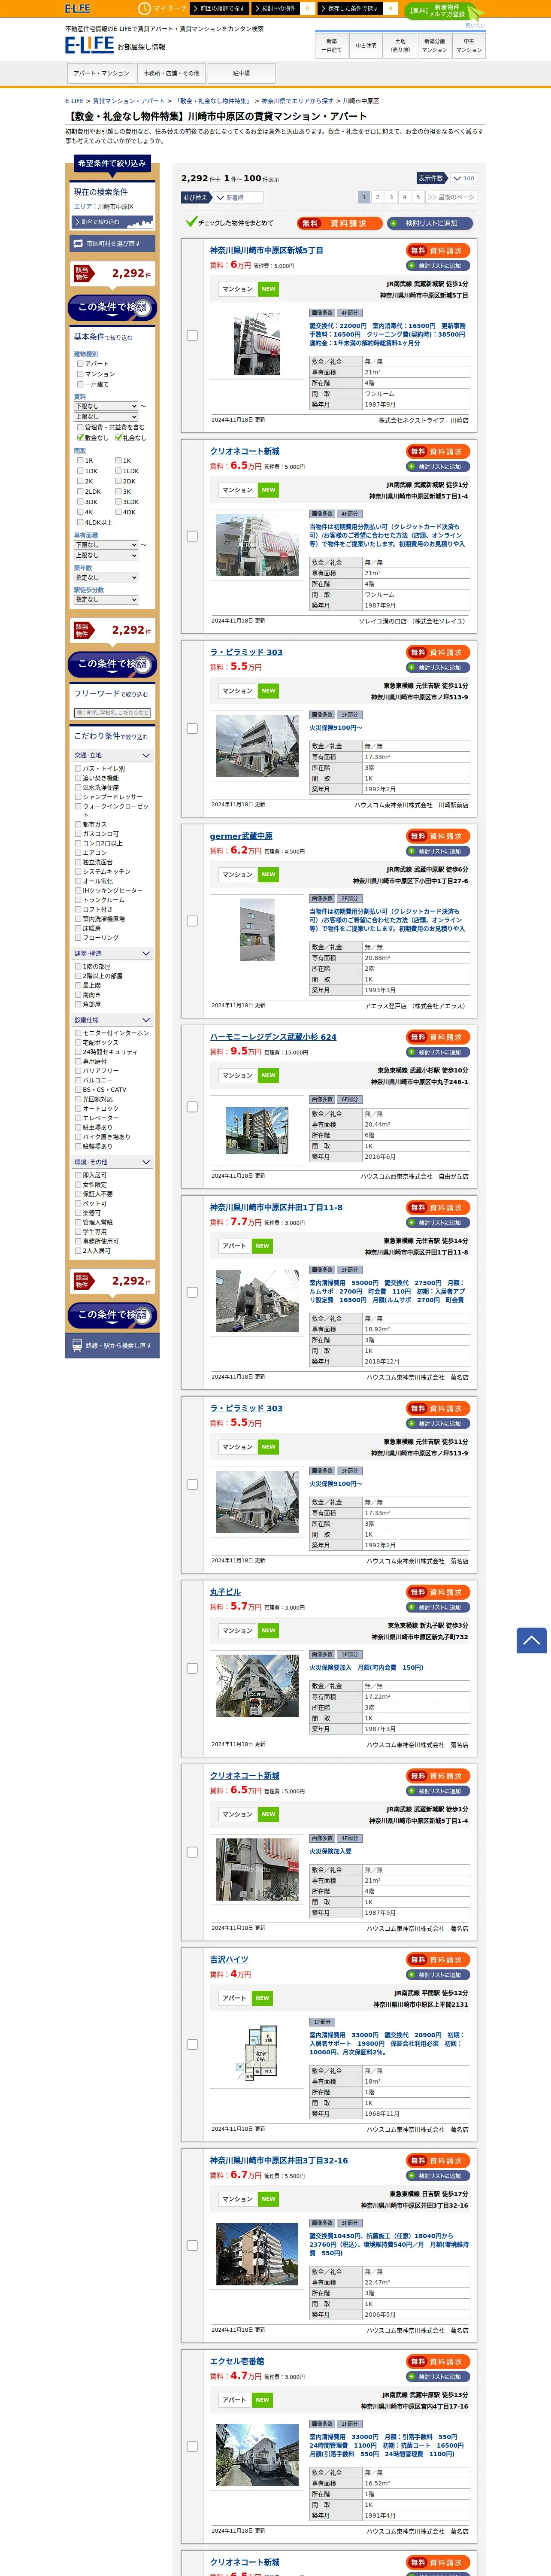Screen dimensions: 551x2576
Task: Uncheck the 礼金なし checkbox
Action: pos(118,437)
